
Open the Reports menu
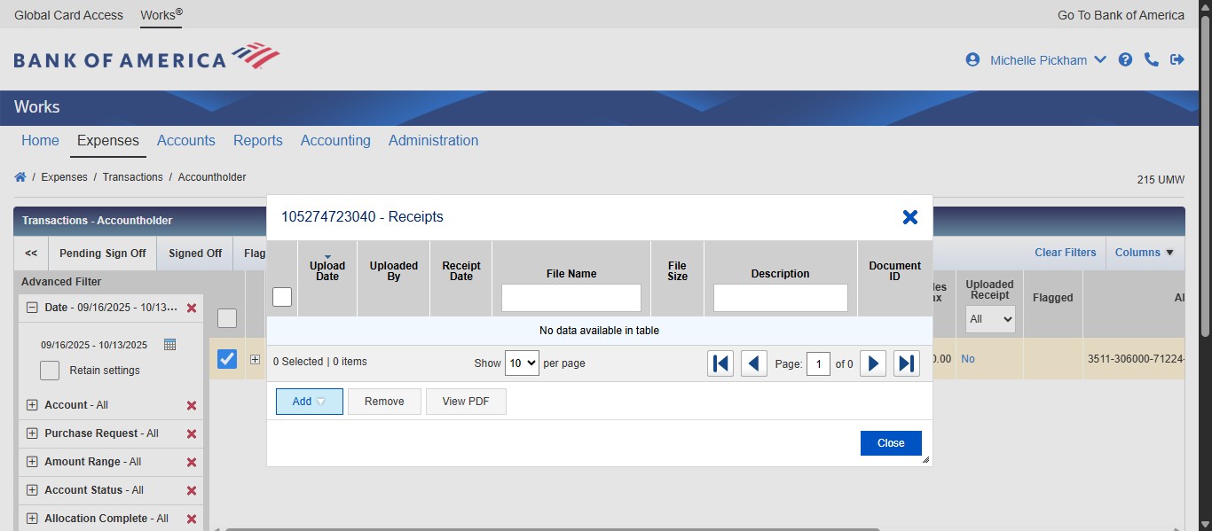click(257, 140)
